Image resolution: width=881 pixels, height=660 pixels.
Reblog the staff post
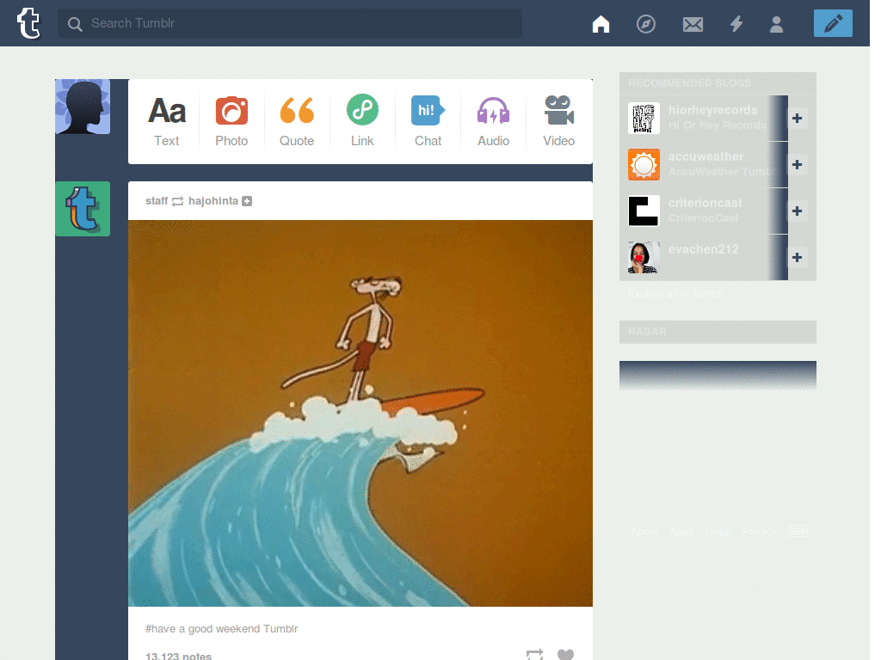534,654
